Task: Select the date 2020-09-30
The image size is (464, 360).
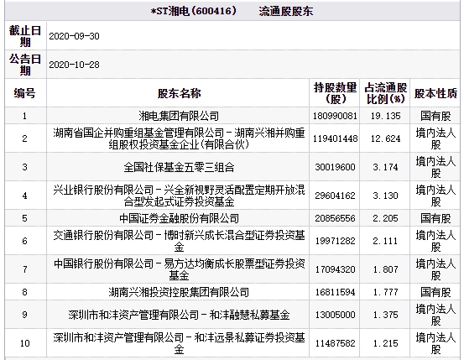Action: tap(74, 36)
